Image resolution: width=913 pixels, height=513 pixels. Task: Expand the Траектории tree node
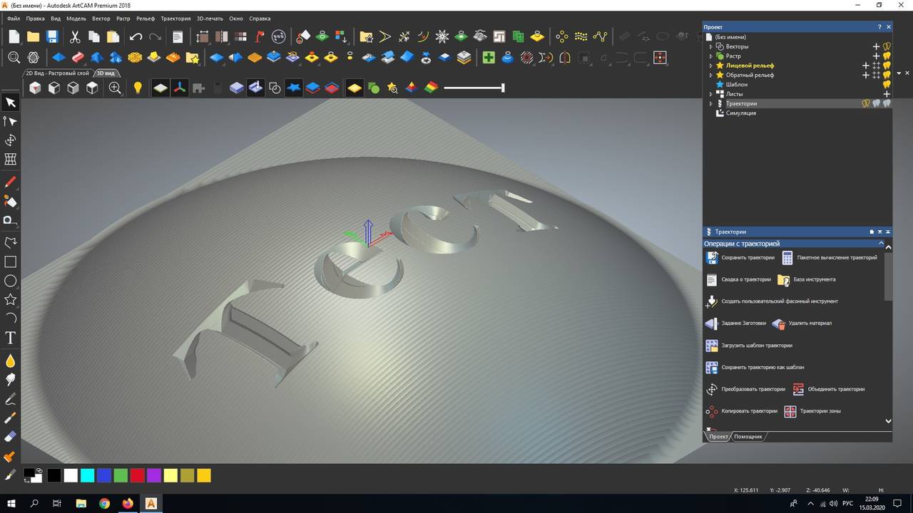[710, 103]
